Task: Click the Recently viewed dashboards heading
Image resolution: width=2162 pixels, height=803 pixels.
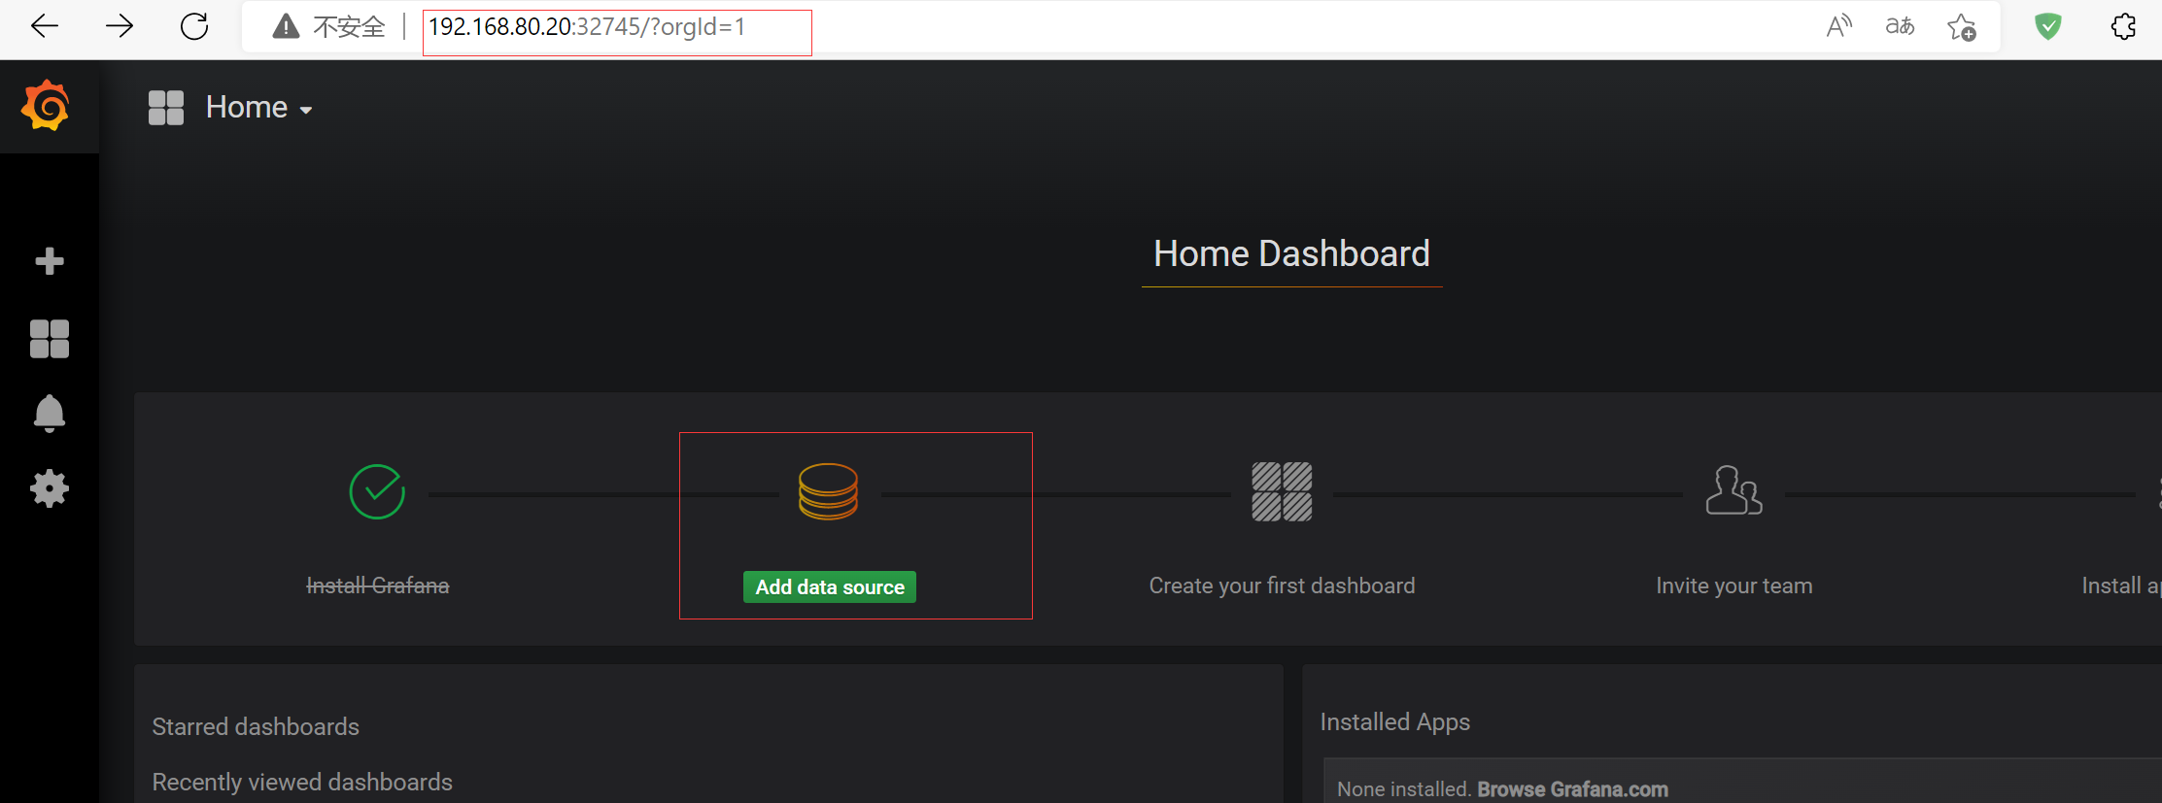Action: [302, 782]
